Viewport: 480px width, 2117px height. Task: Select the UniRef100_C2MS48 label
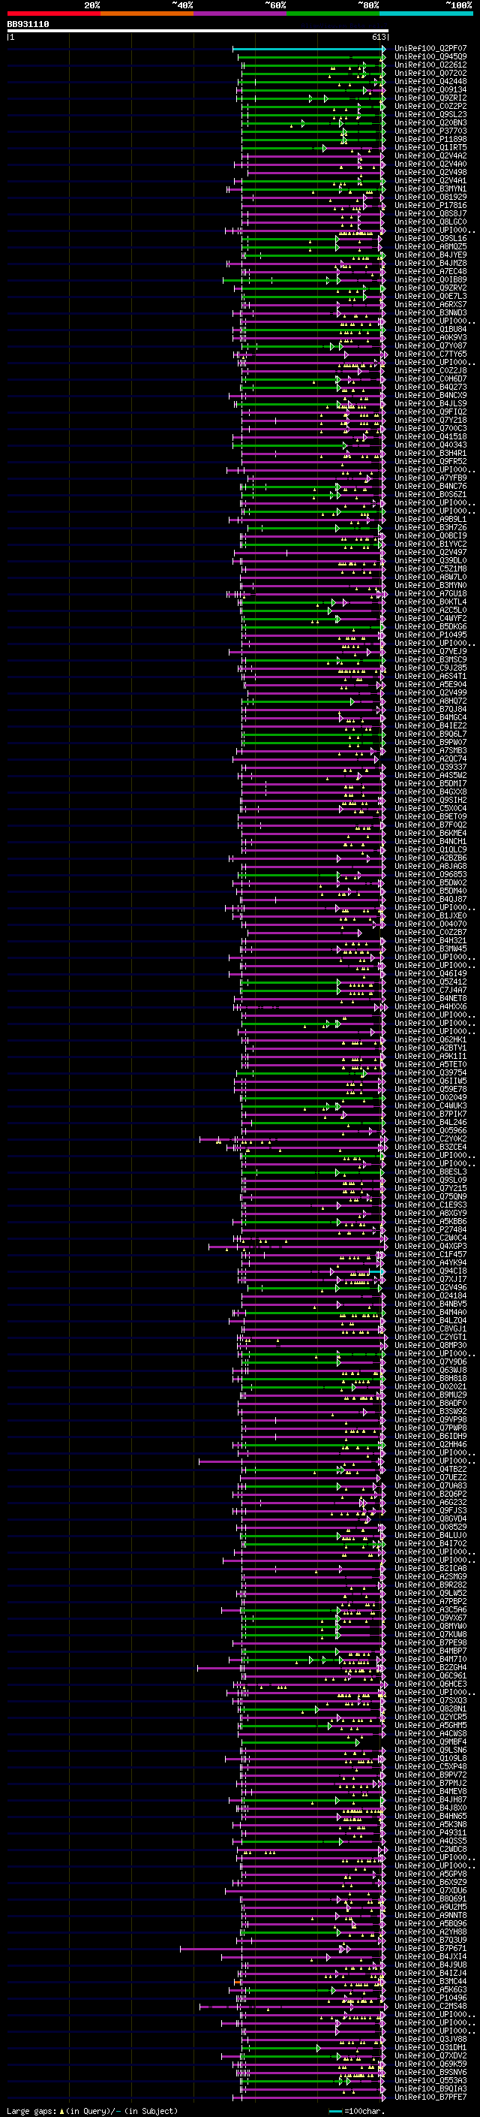[430, 2006]
